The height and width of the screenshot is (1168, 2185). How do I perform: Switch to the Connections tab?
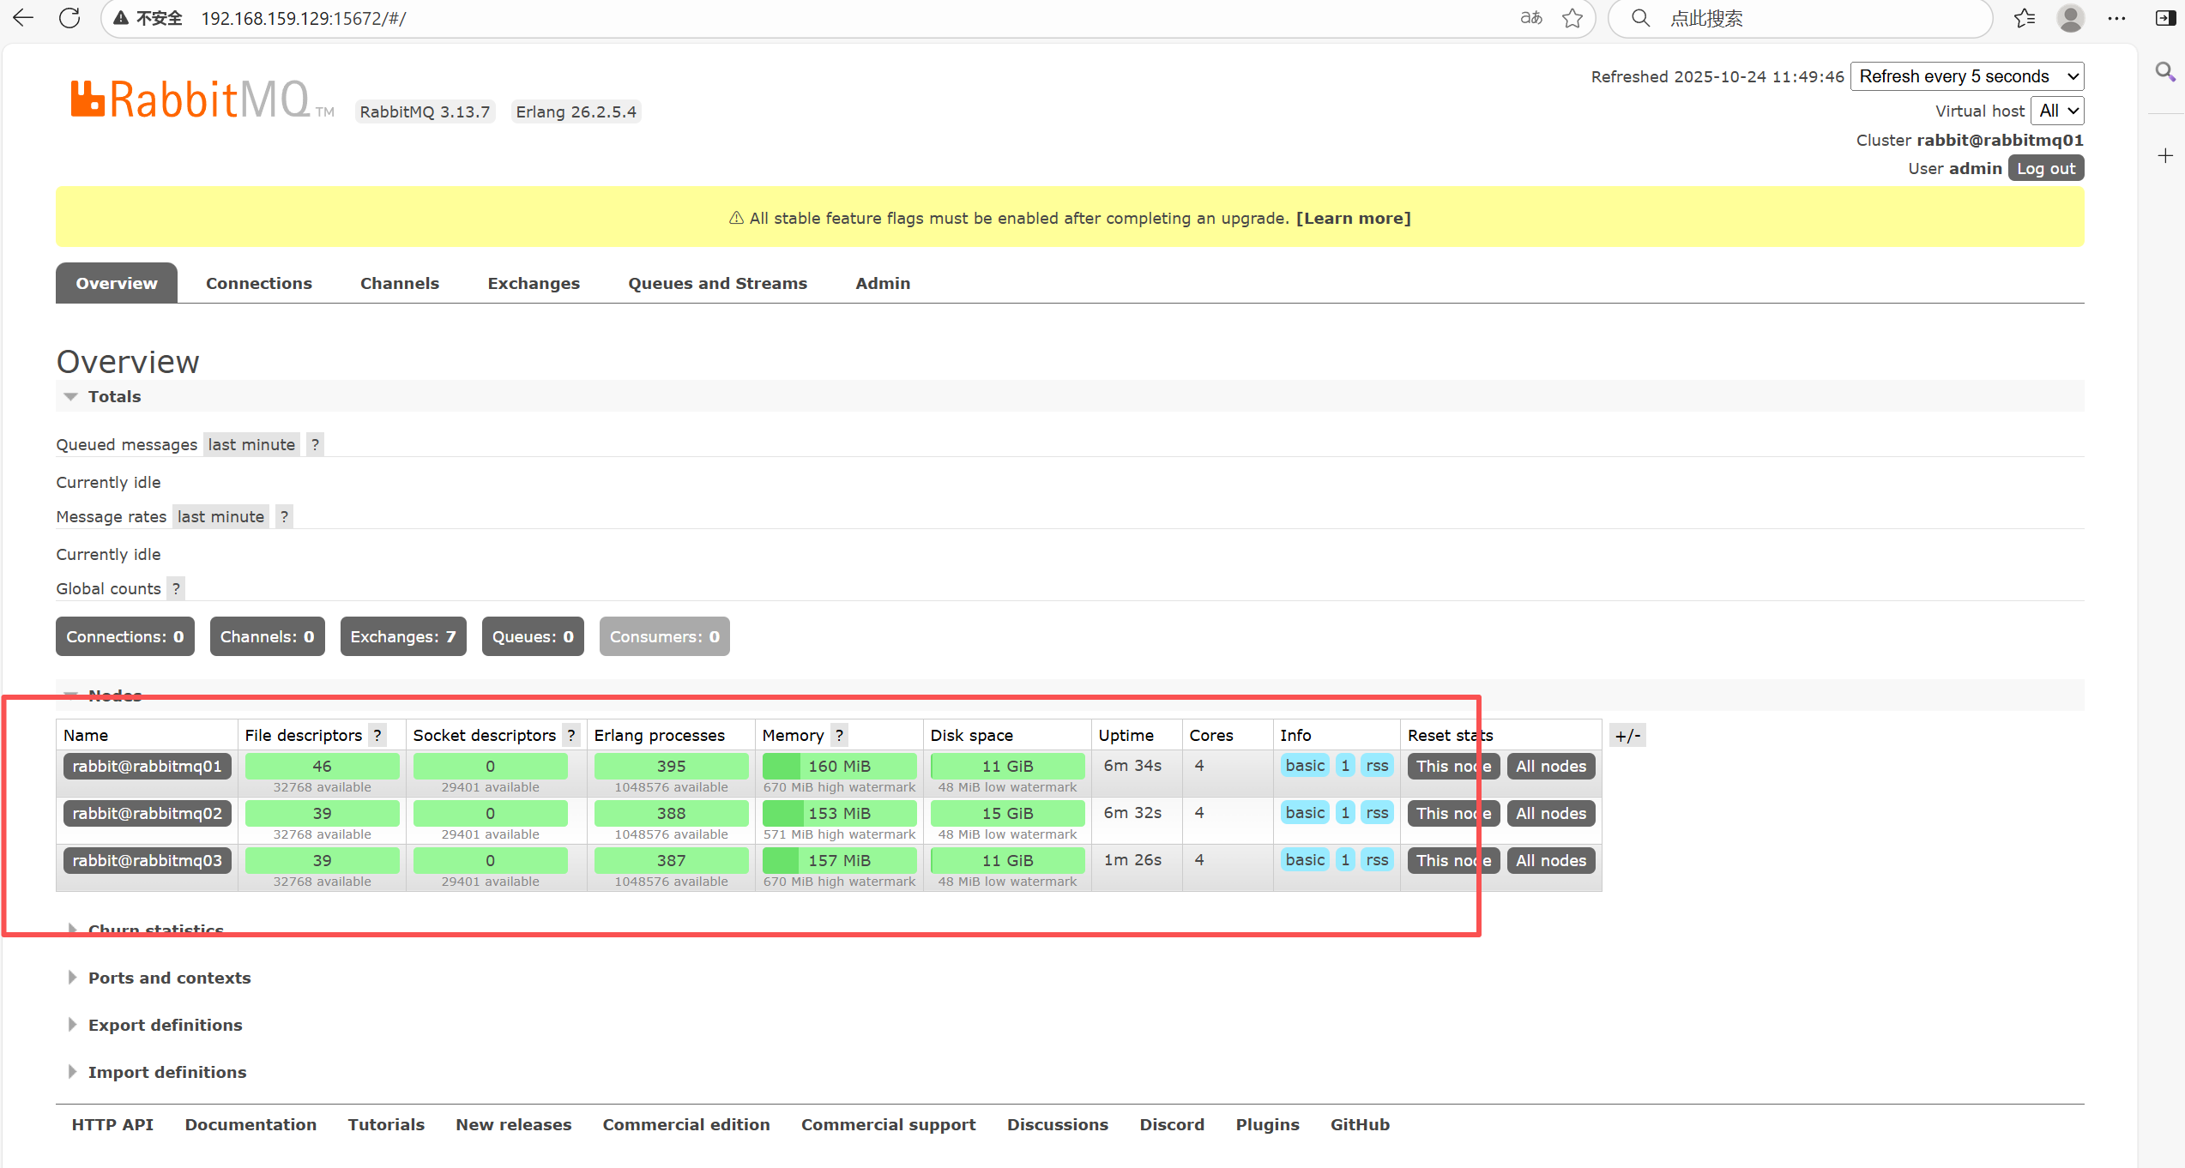(258, 283)
